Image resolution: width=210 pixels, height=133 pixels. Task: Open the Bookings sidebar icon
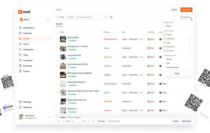tap(20, 66)
